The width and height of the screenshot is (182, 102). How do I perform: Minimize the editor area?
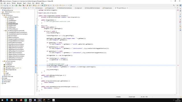coord(175,8)
